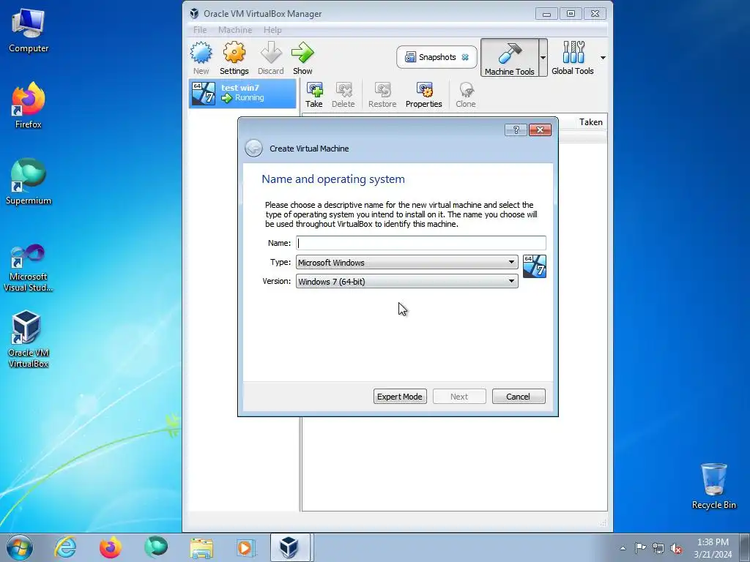The image size is (750, 562).
Task: Select the test win7 virtual machine
Action: [x=243, y=93]
